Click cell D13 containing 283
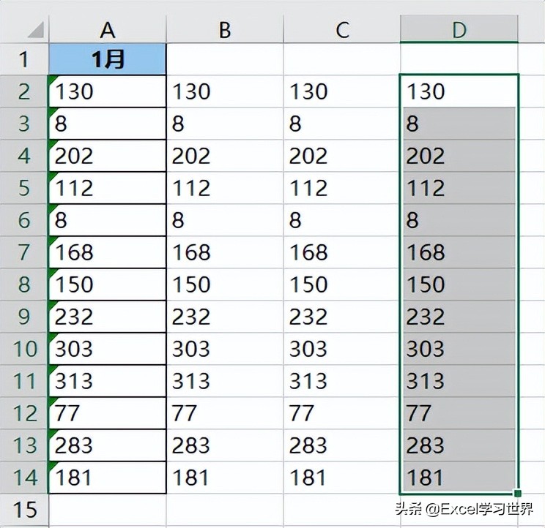Viewport: 545px width, 528px height. (x=459, y=445)
